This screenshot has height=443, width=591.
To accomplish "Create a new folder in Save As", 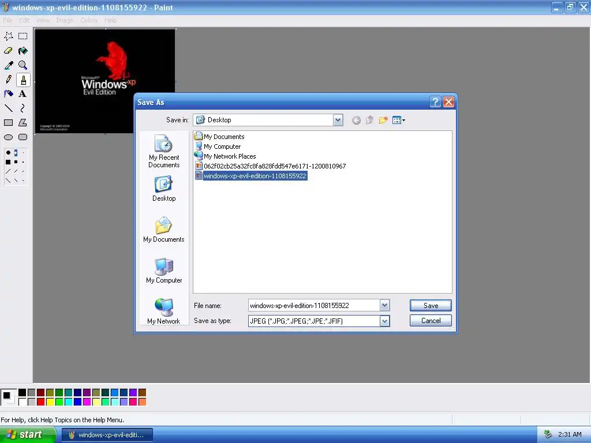I will point(383,120).
